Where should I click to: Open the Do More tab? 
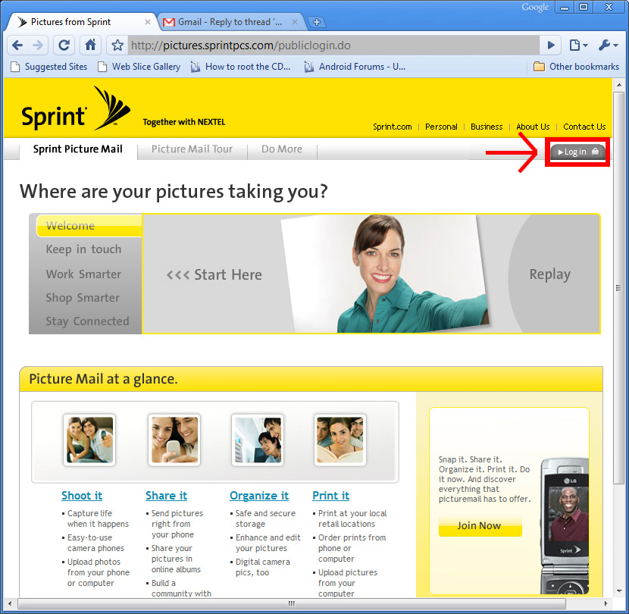[282, 149]
